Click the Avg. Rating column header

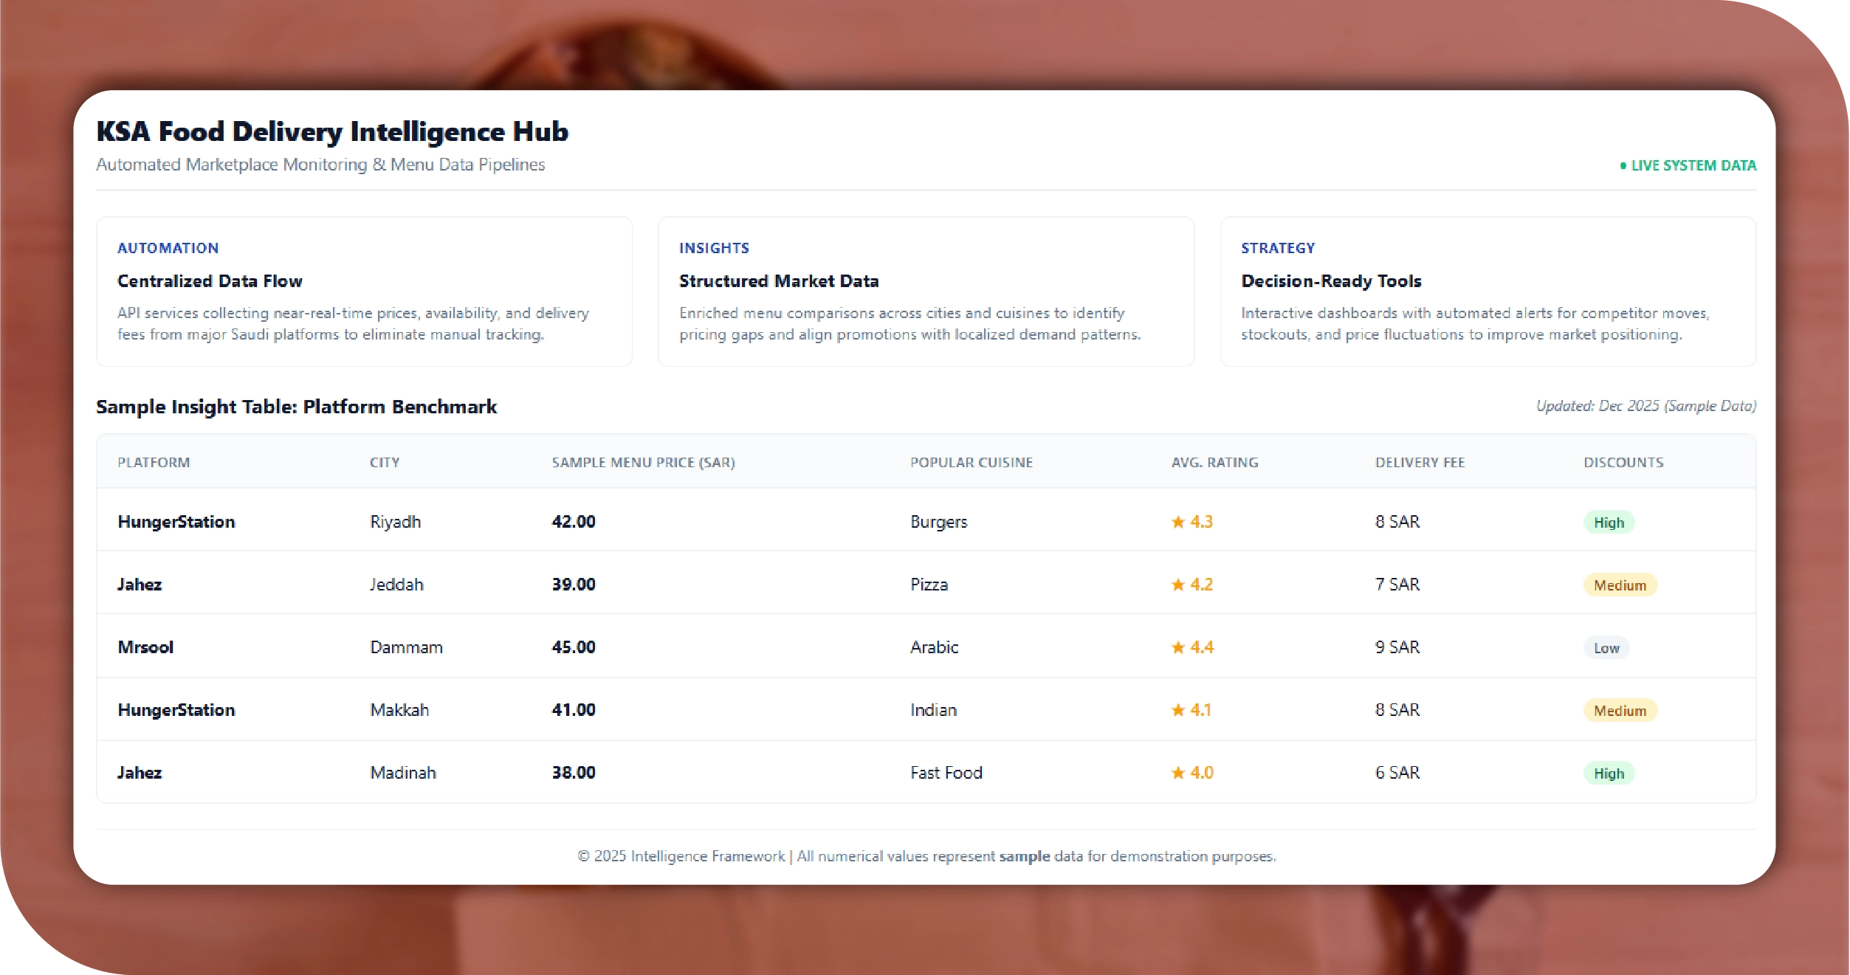(1214, 463)
